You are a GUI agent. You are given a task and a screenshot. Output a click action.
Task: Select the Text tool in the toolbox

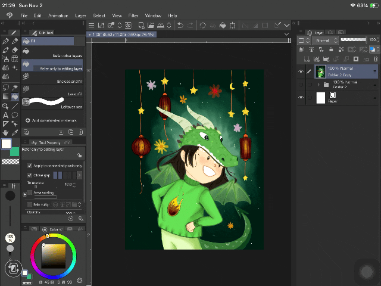[x=5, y=114]
